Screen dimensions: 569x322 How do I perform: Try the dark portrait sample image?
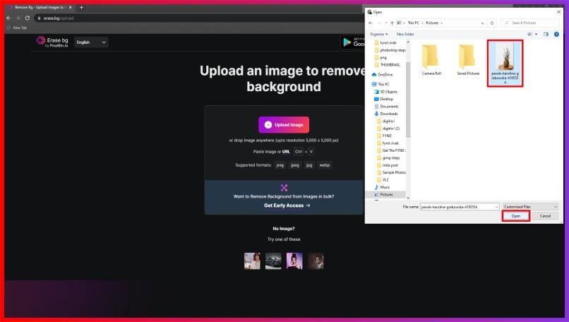coord(316,261)
